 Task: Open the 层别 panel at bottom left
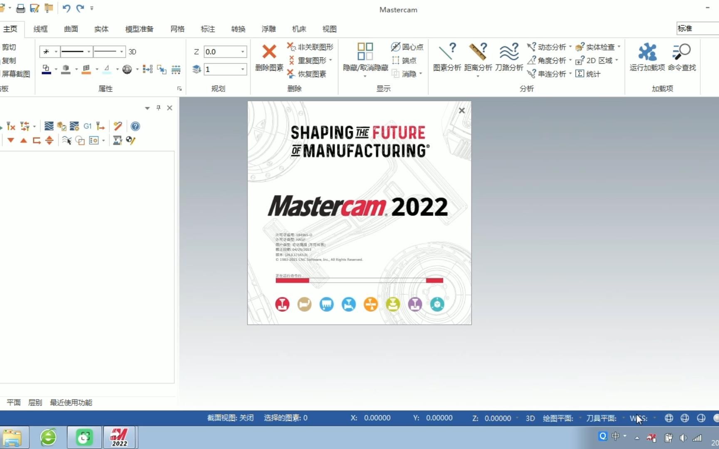tap(35, 402)
